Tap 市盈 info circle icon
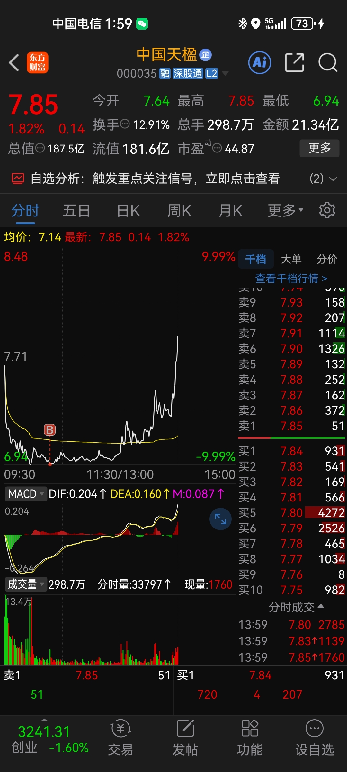347x772 pixels. coord(218,148)
